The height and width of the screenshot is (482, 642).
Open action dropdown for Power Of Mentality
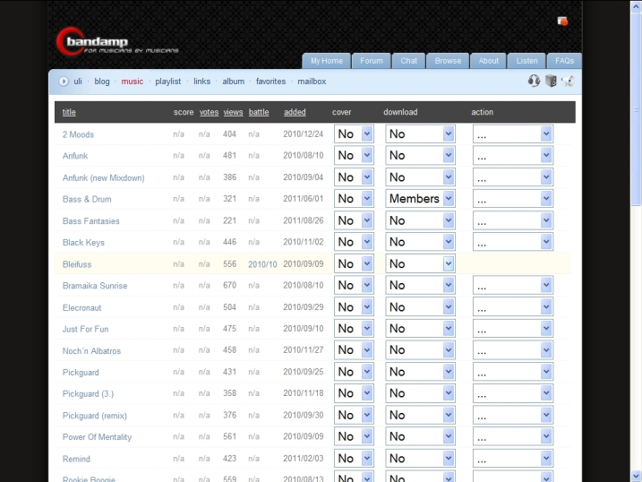[513, 436]
